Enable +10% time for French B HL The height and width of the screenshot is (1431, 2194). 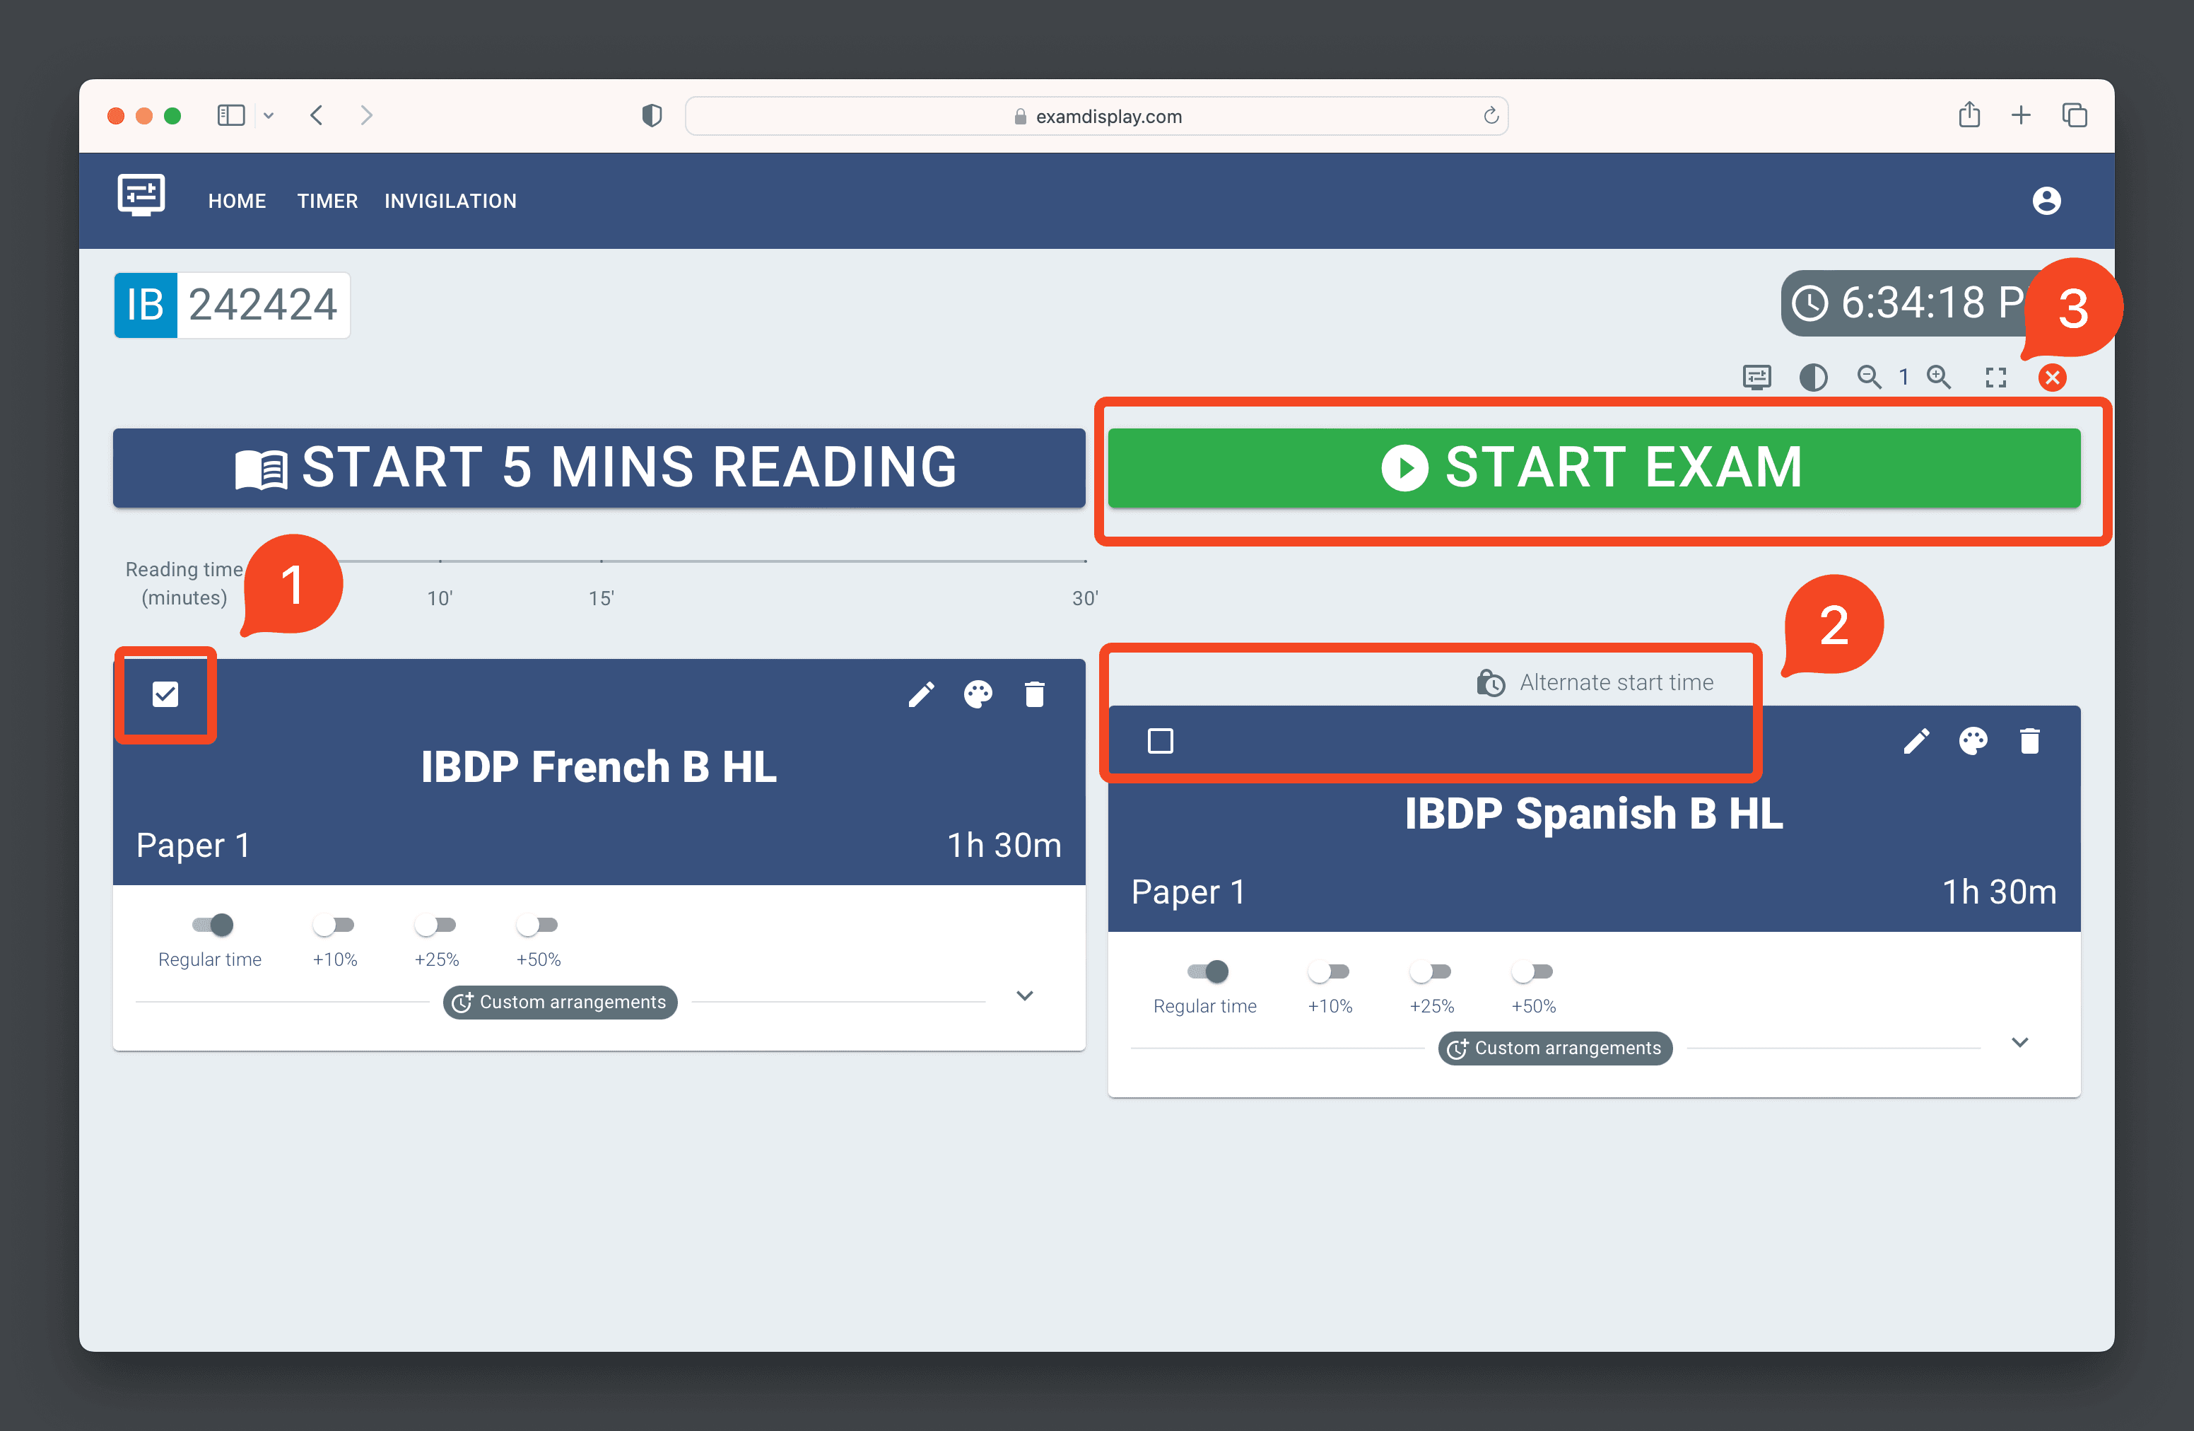333,924
